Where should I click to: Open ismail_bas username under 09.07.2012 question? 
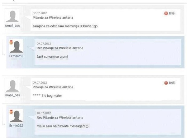(x=12, y=95)
